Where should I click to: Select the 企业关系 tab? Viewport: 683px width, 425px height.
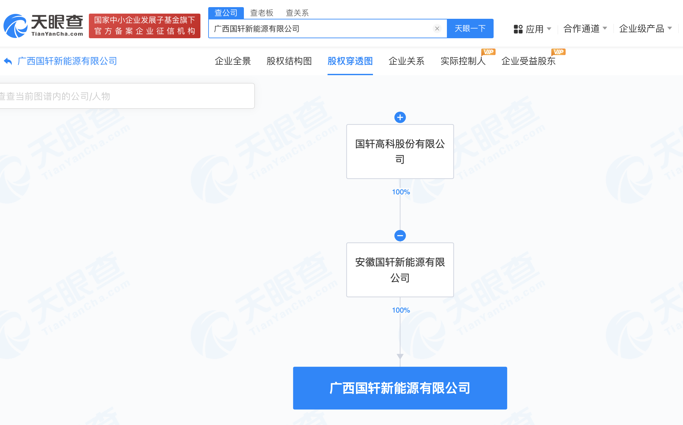(406, 61)
